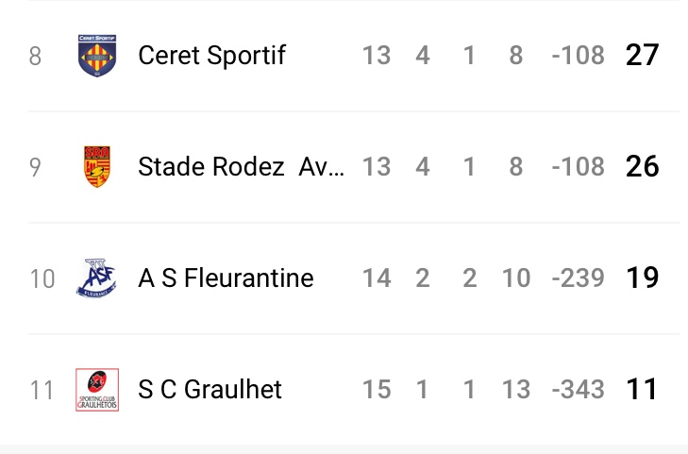This screenshot has height=454, width=688.
Task: Select the S C Graulhet team name
Action: (210, 390)
